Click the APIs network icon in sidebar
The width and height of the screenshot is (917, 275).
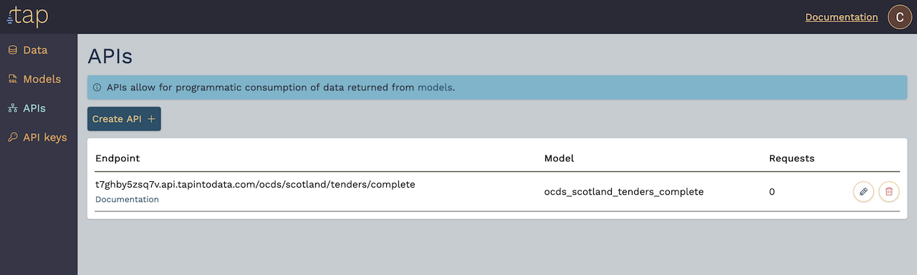[x=12, y=108]
